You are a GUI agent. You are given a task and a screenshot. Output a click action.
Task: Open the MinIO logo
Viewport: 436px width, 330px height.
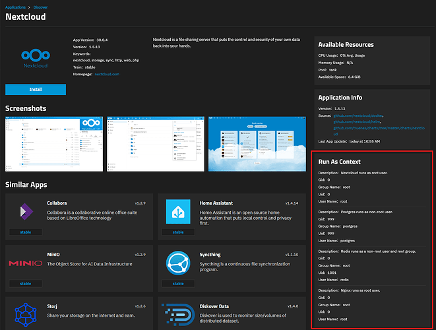click(x=25, y=263)
